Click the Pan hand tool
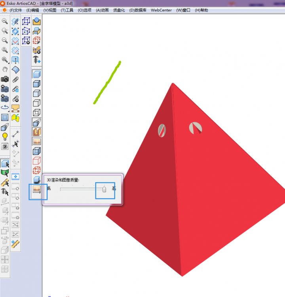285x297 pixels. point(5,69)
